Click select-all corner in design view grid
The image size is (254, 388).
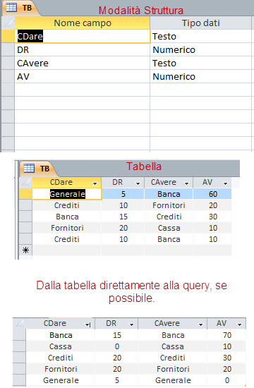[x=8, y=23]
